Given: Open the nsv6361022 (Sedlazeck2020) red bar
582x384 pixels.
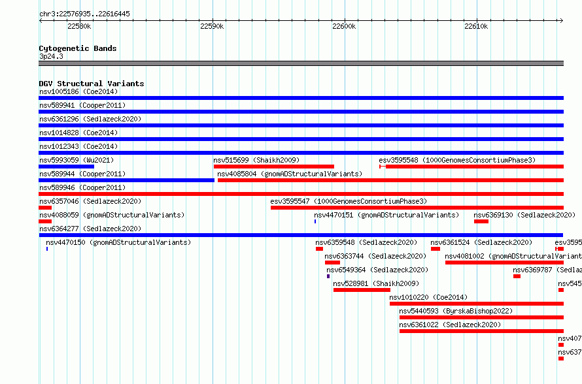Looking at the screenshot, I should point(481,331).
